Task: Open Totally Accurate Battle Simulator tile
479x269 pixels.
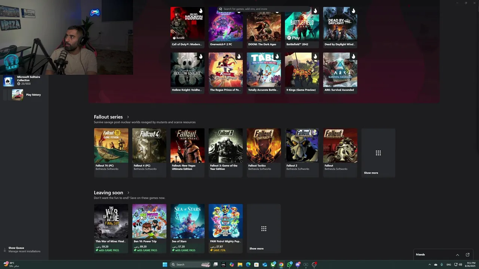Action: tap(264, 73)
